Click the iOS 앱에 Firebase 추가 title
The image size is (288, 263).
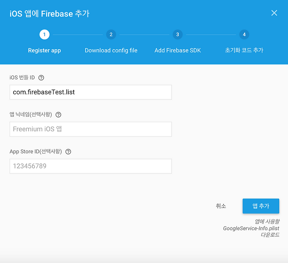tap(50, 14)
